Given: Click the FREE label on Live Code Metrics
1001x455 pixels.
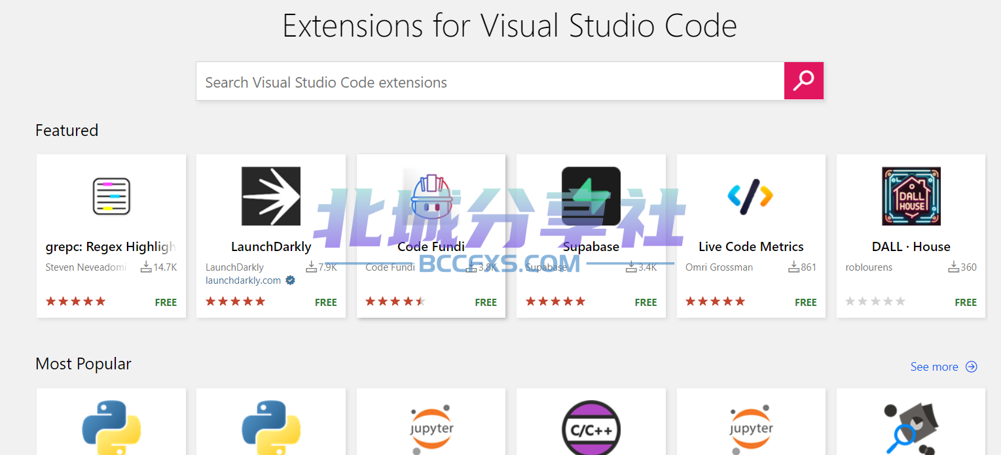Looking at the screenshot, I should [806, 302].
